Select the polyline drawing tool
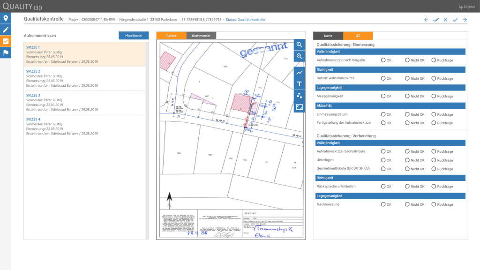 click(299, 73)
